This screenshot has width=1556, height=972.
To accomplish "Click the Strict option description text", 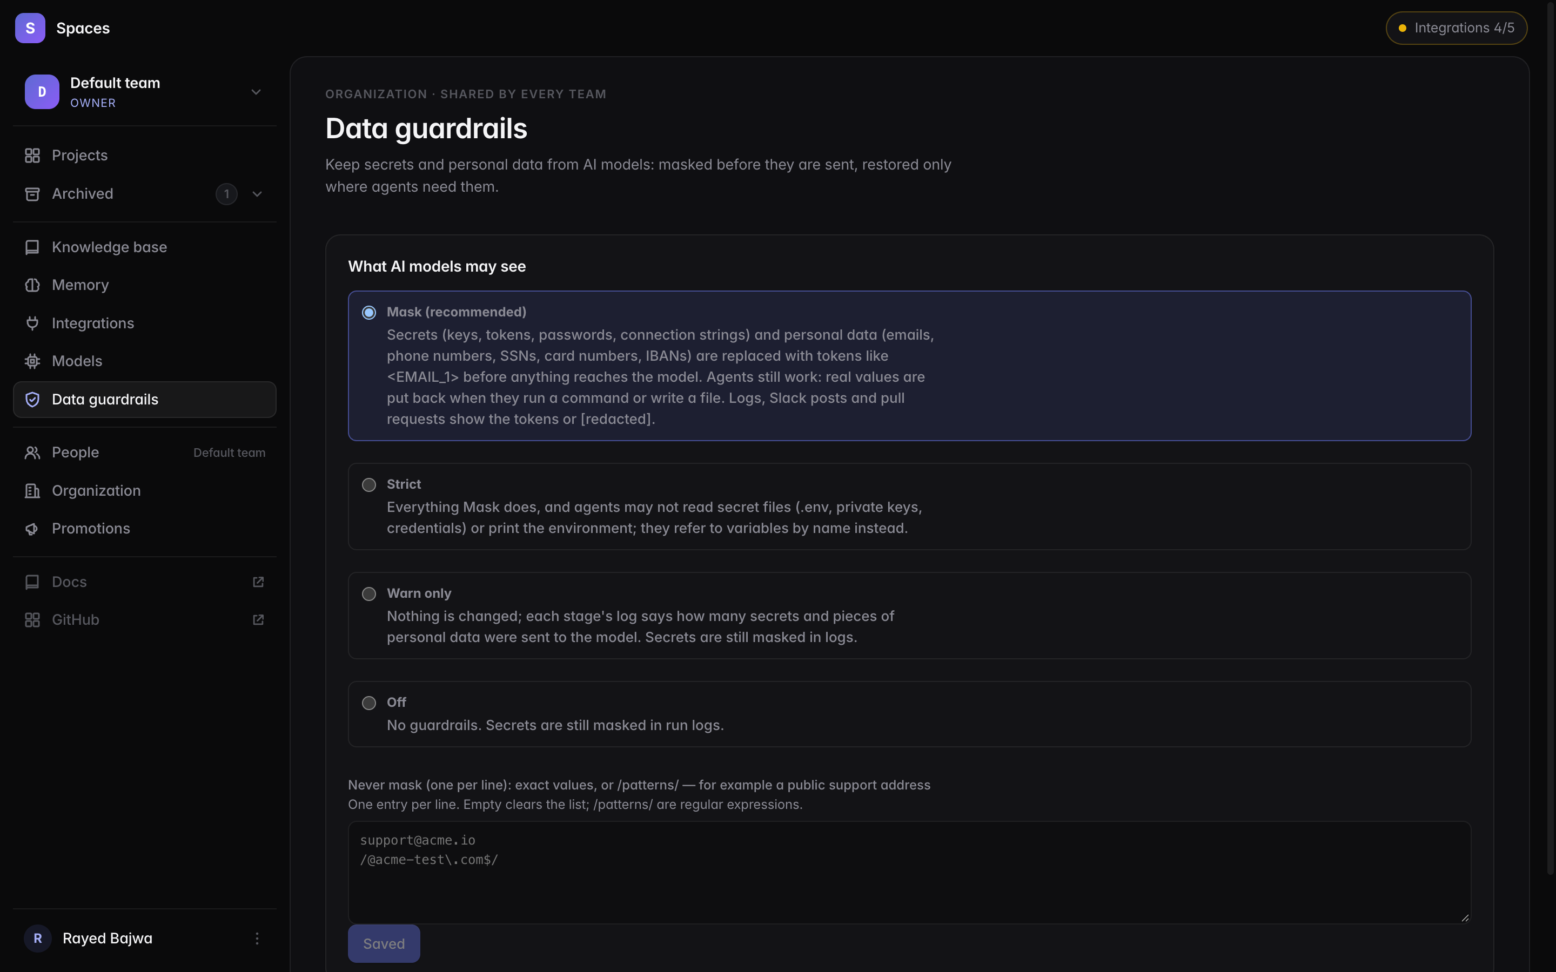I will click(655, 518).
